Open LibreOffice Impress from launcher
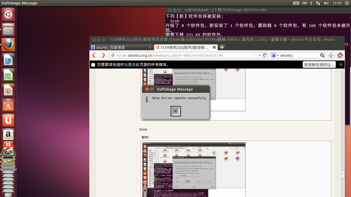 tap(8, 90)
